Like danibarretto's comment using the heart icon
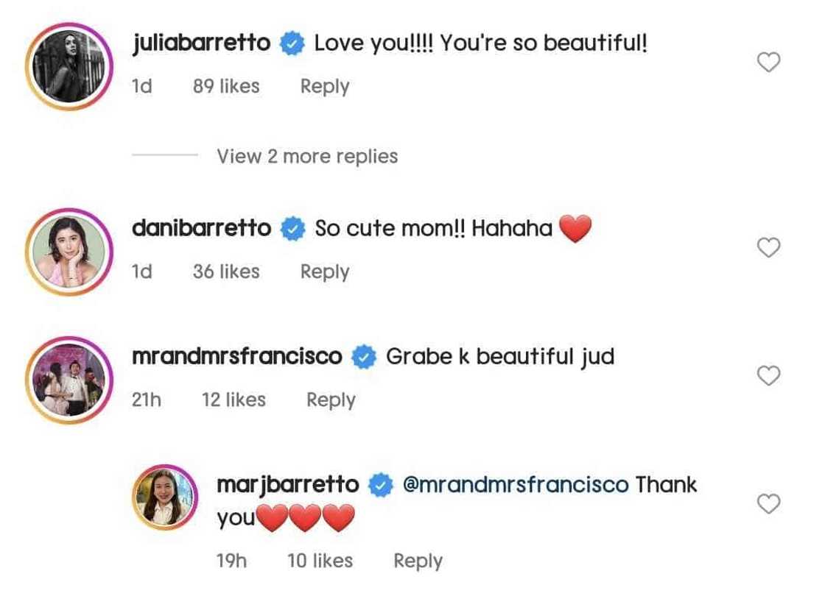 pos(769,248)
